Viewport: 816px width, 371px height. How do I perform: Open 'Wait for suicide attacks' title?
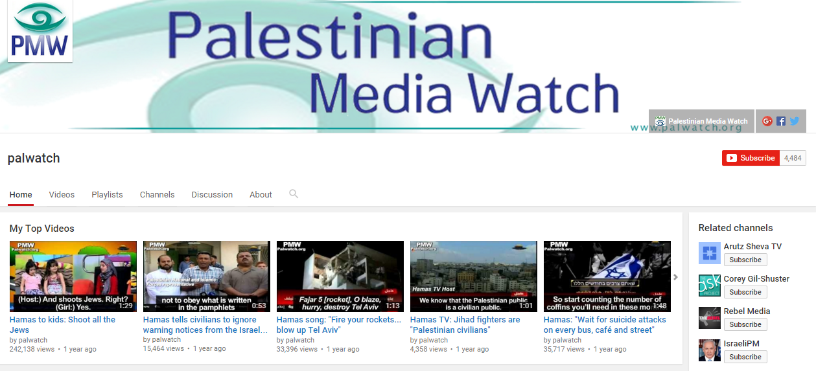coord(605,324)
